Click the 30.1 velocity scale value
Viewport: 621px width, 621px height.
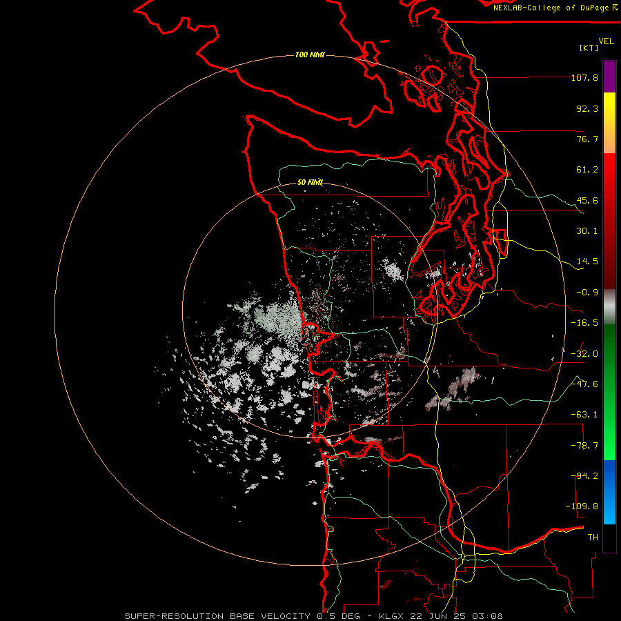[587, 231]
